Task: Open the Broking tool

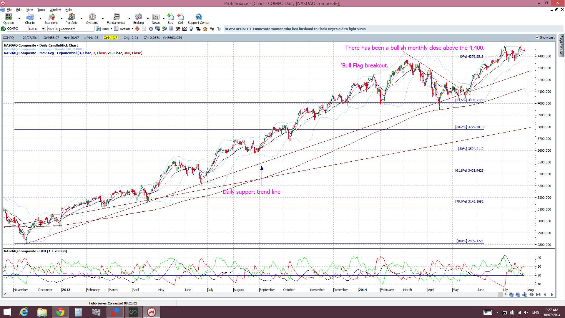Action: tap(138, 19)
